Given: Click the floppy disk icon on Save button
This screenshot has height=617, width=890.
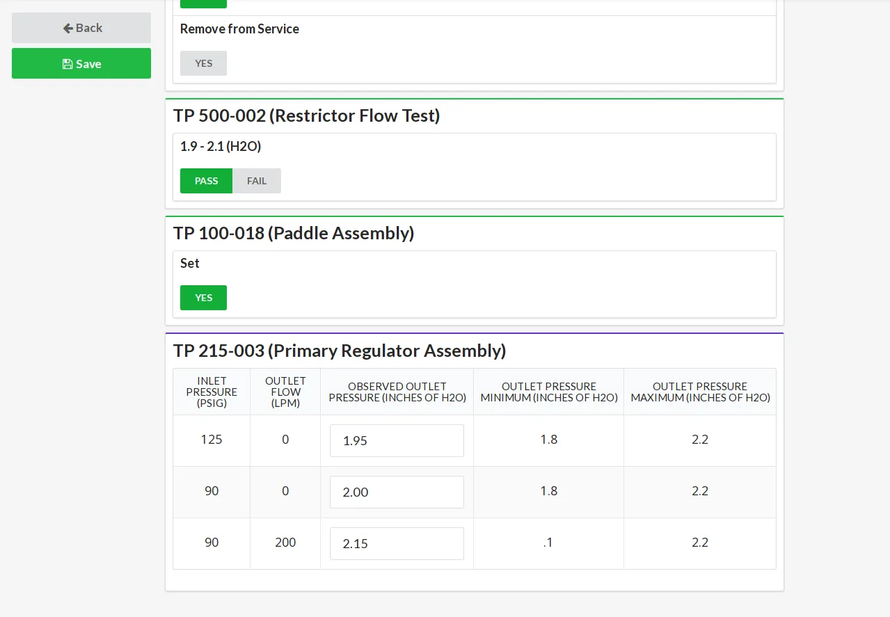Looking at the screenshot, I should click(x=67, y=64).
